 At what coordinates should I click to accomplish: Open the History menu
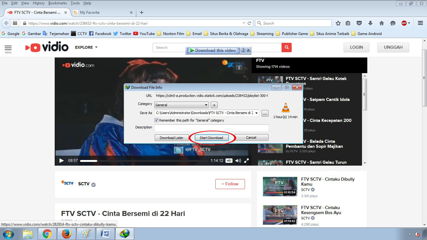pyautogui.click(x=38, y=3)
